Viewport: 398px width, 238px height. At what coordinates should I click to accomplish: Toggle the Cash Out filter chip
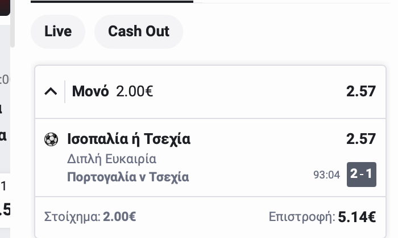click(x=139, y=31)
